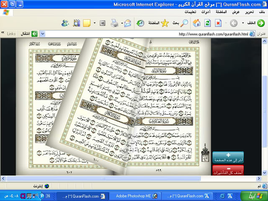
Task: Open the Research binoculars icon
Action: coord(76,23)
